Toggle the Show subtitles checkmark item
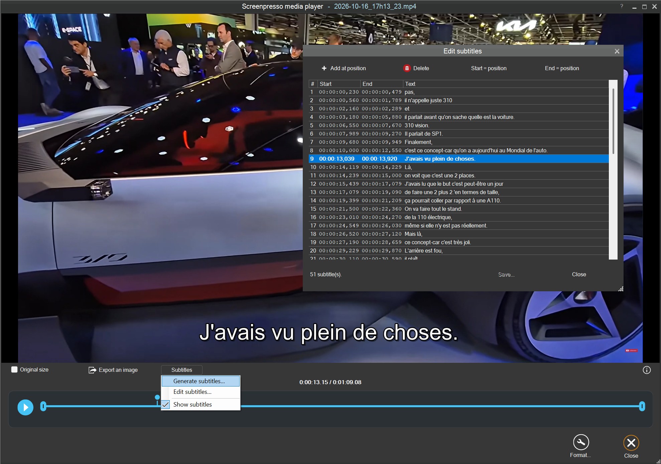This screenshot has width=661, height=464. [201, 404]
